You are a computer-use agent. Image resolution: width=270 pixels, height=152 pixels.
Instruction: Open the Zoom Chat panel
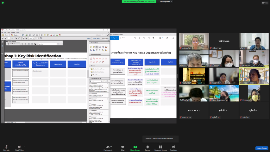pos(122,147)
